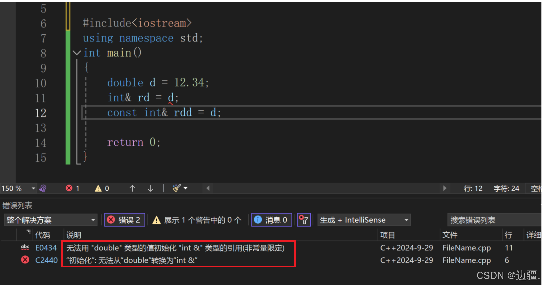542x285 pixels.
Task: Open the 150 % zoom dropdown
Action: 18,188
